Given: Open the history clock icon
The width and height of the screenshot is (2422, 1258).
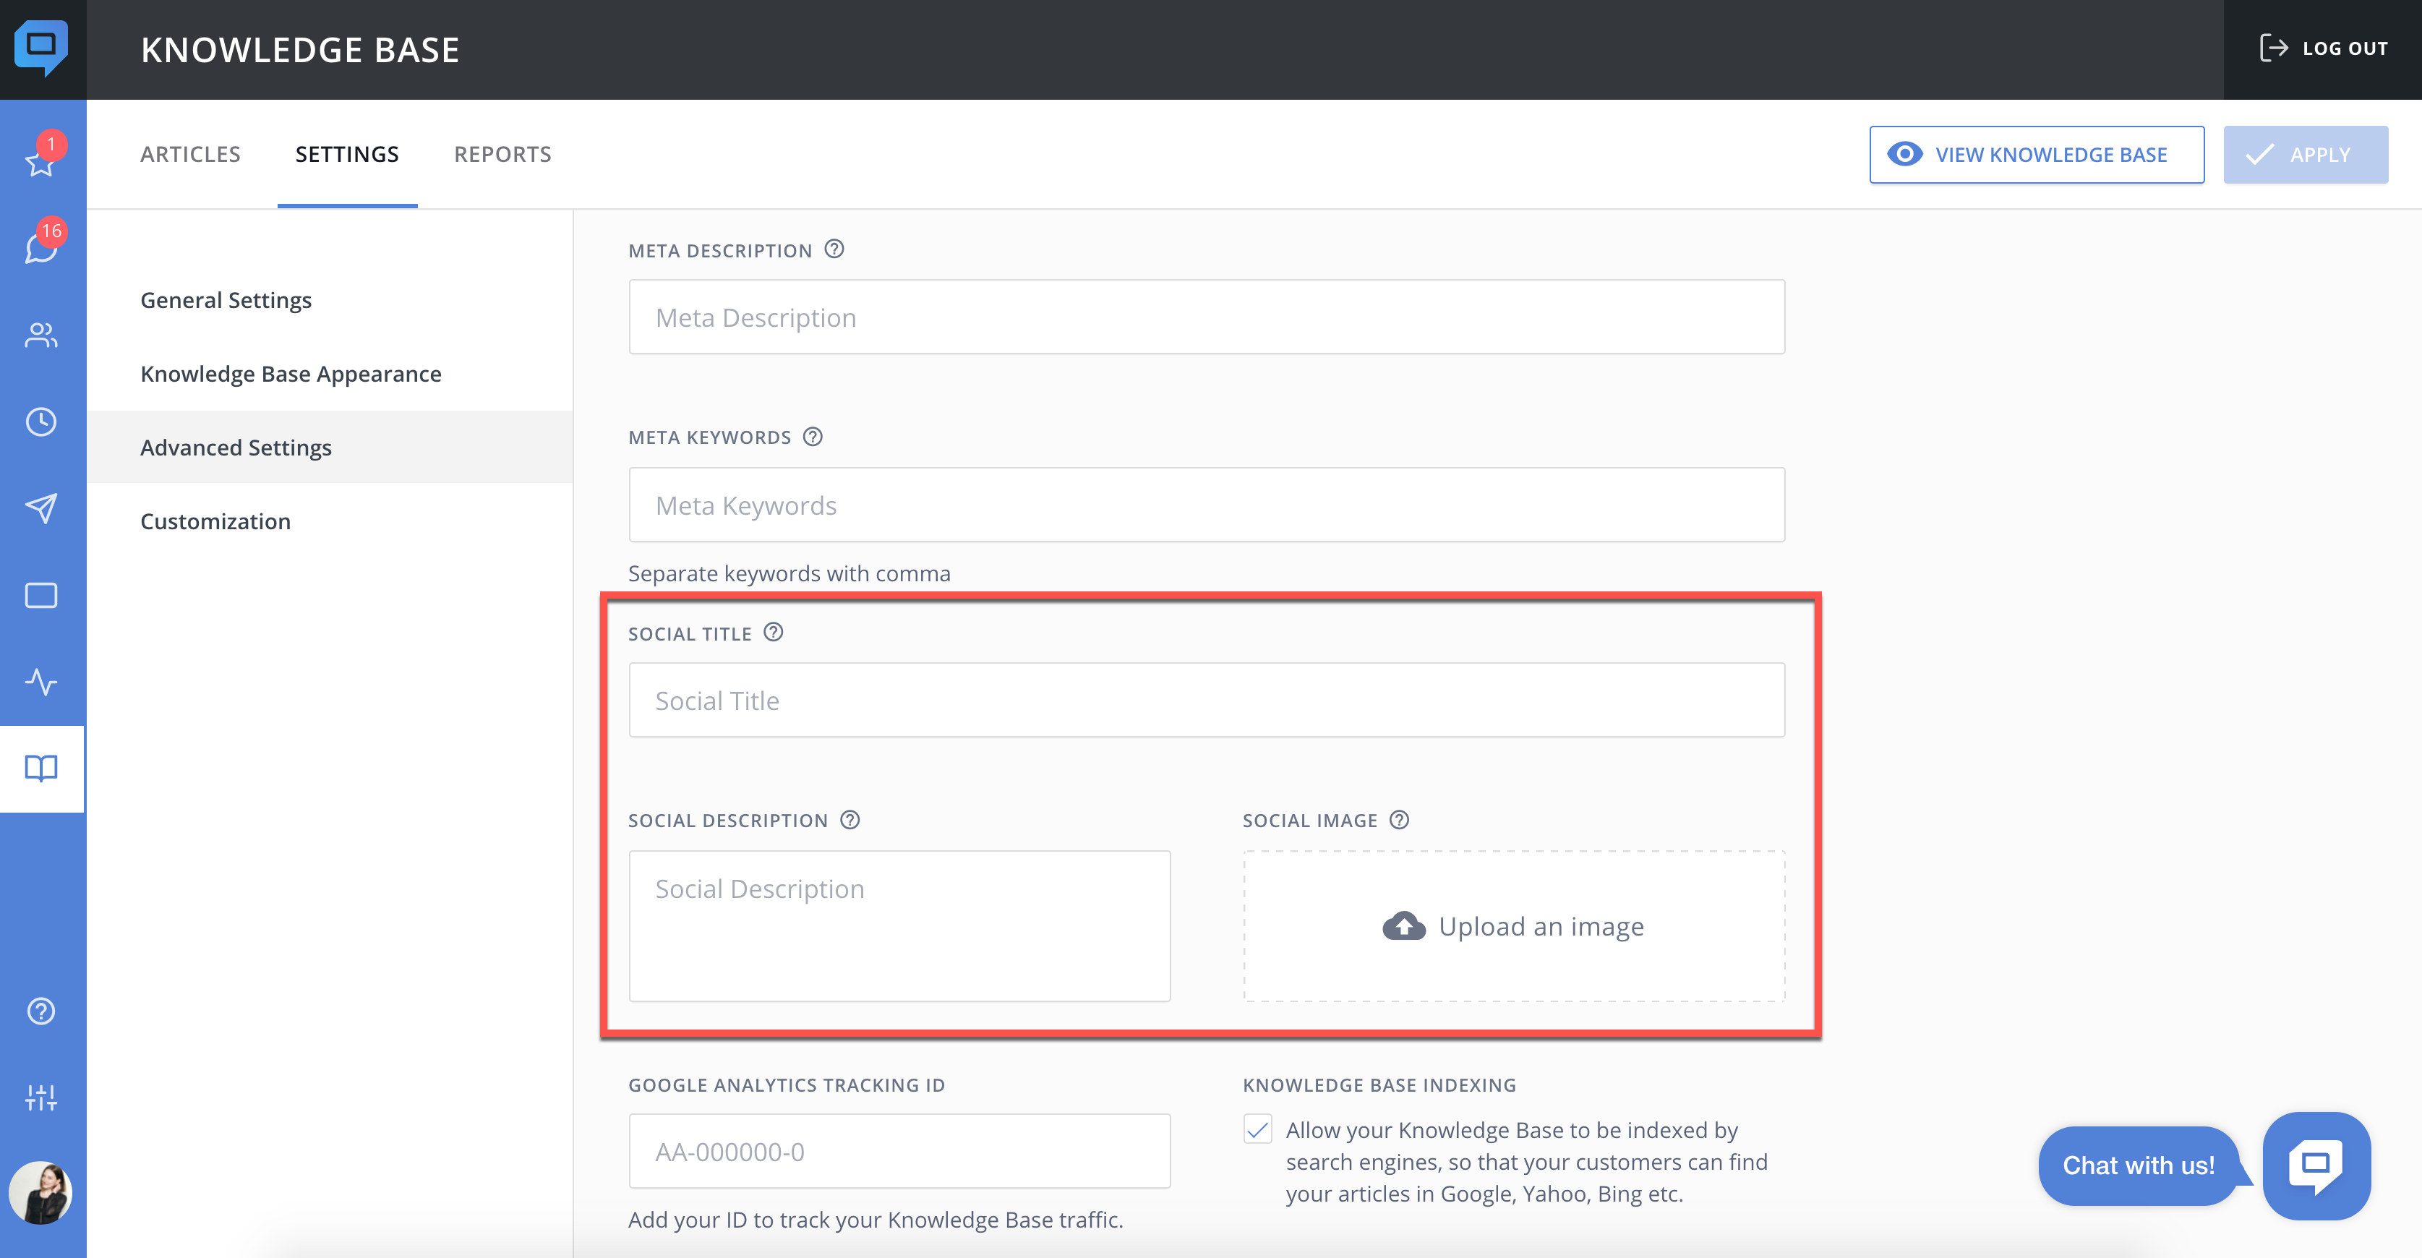Looking at the screenshot, I should 41,422.
